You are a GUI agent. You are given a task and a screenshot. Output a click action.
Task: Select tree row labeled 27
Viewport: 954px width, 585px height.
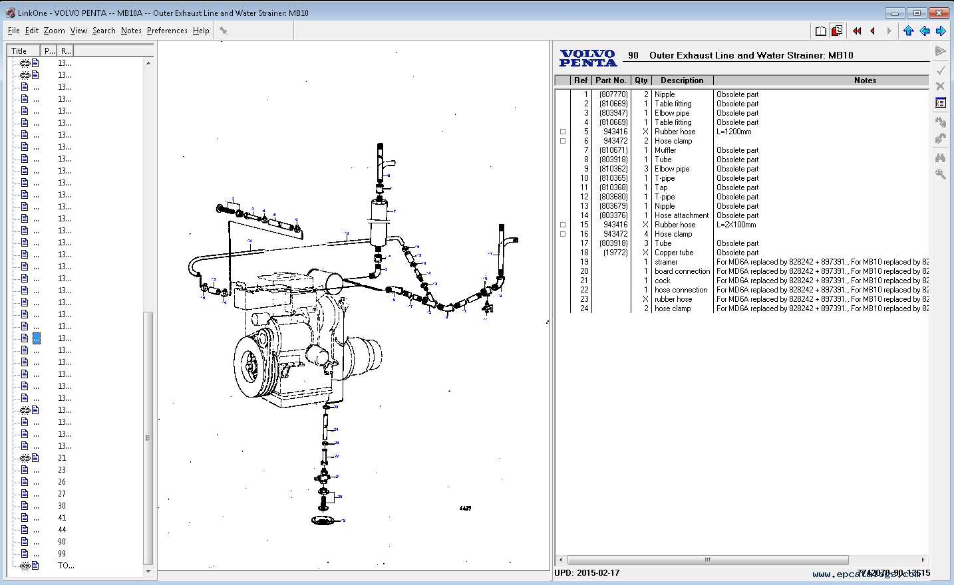click(x=62, y=494)
